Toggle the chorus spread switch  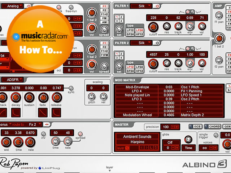point(80,134)
